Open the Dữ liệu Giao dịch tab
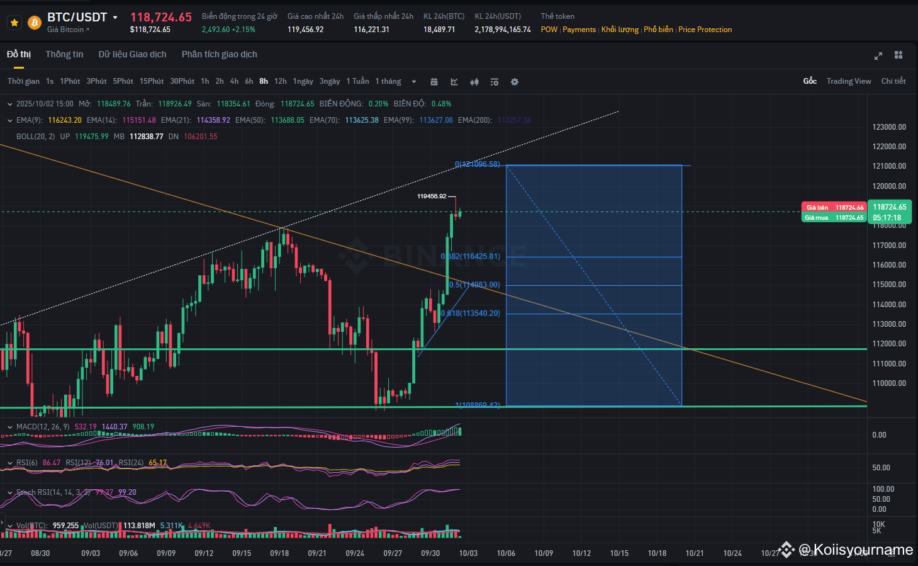Screen dimensions: 918x566 132,54
